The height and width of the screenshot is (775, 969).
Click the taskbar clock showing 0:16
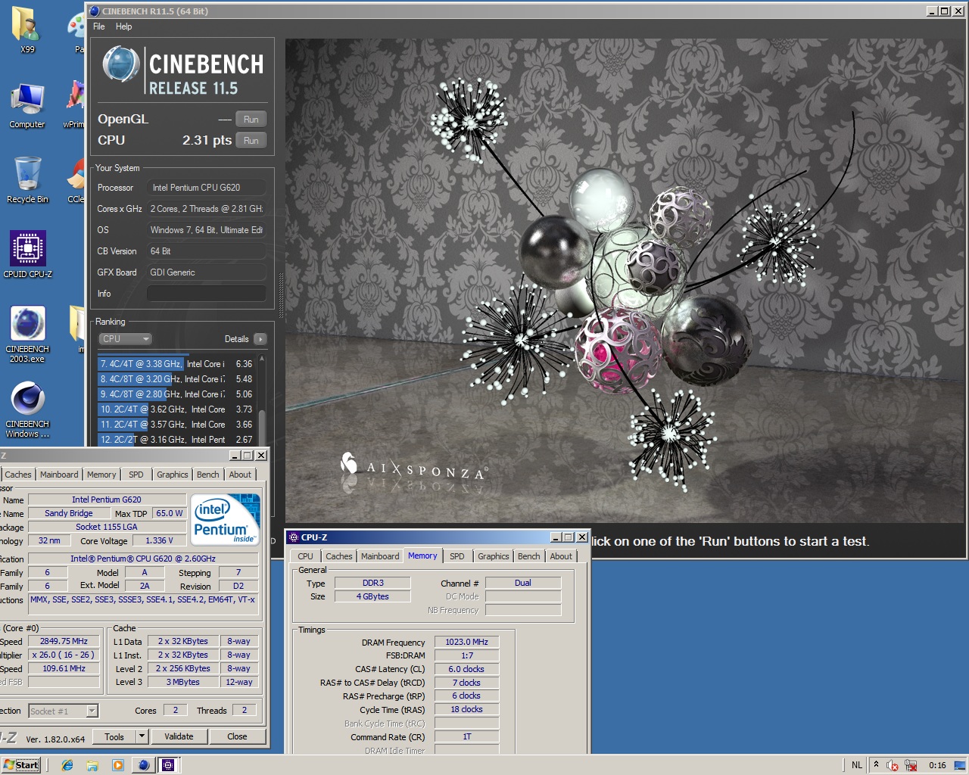(x=937, y=765)
